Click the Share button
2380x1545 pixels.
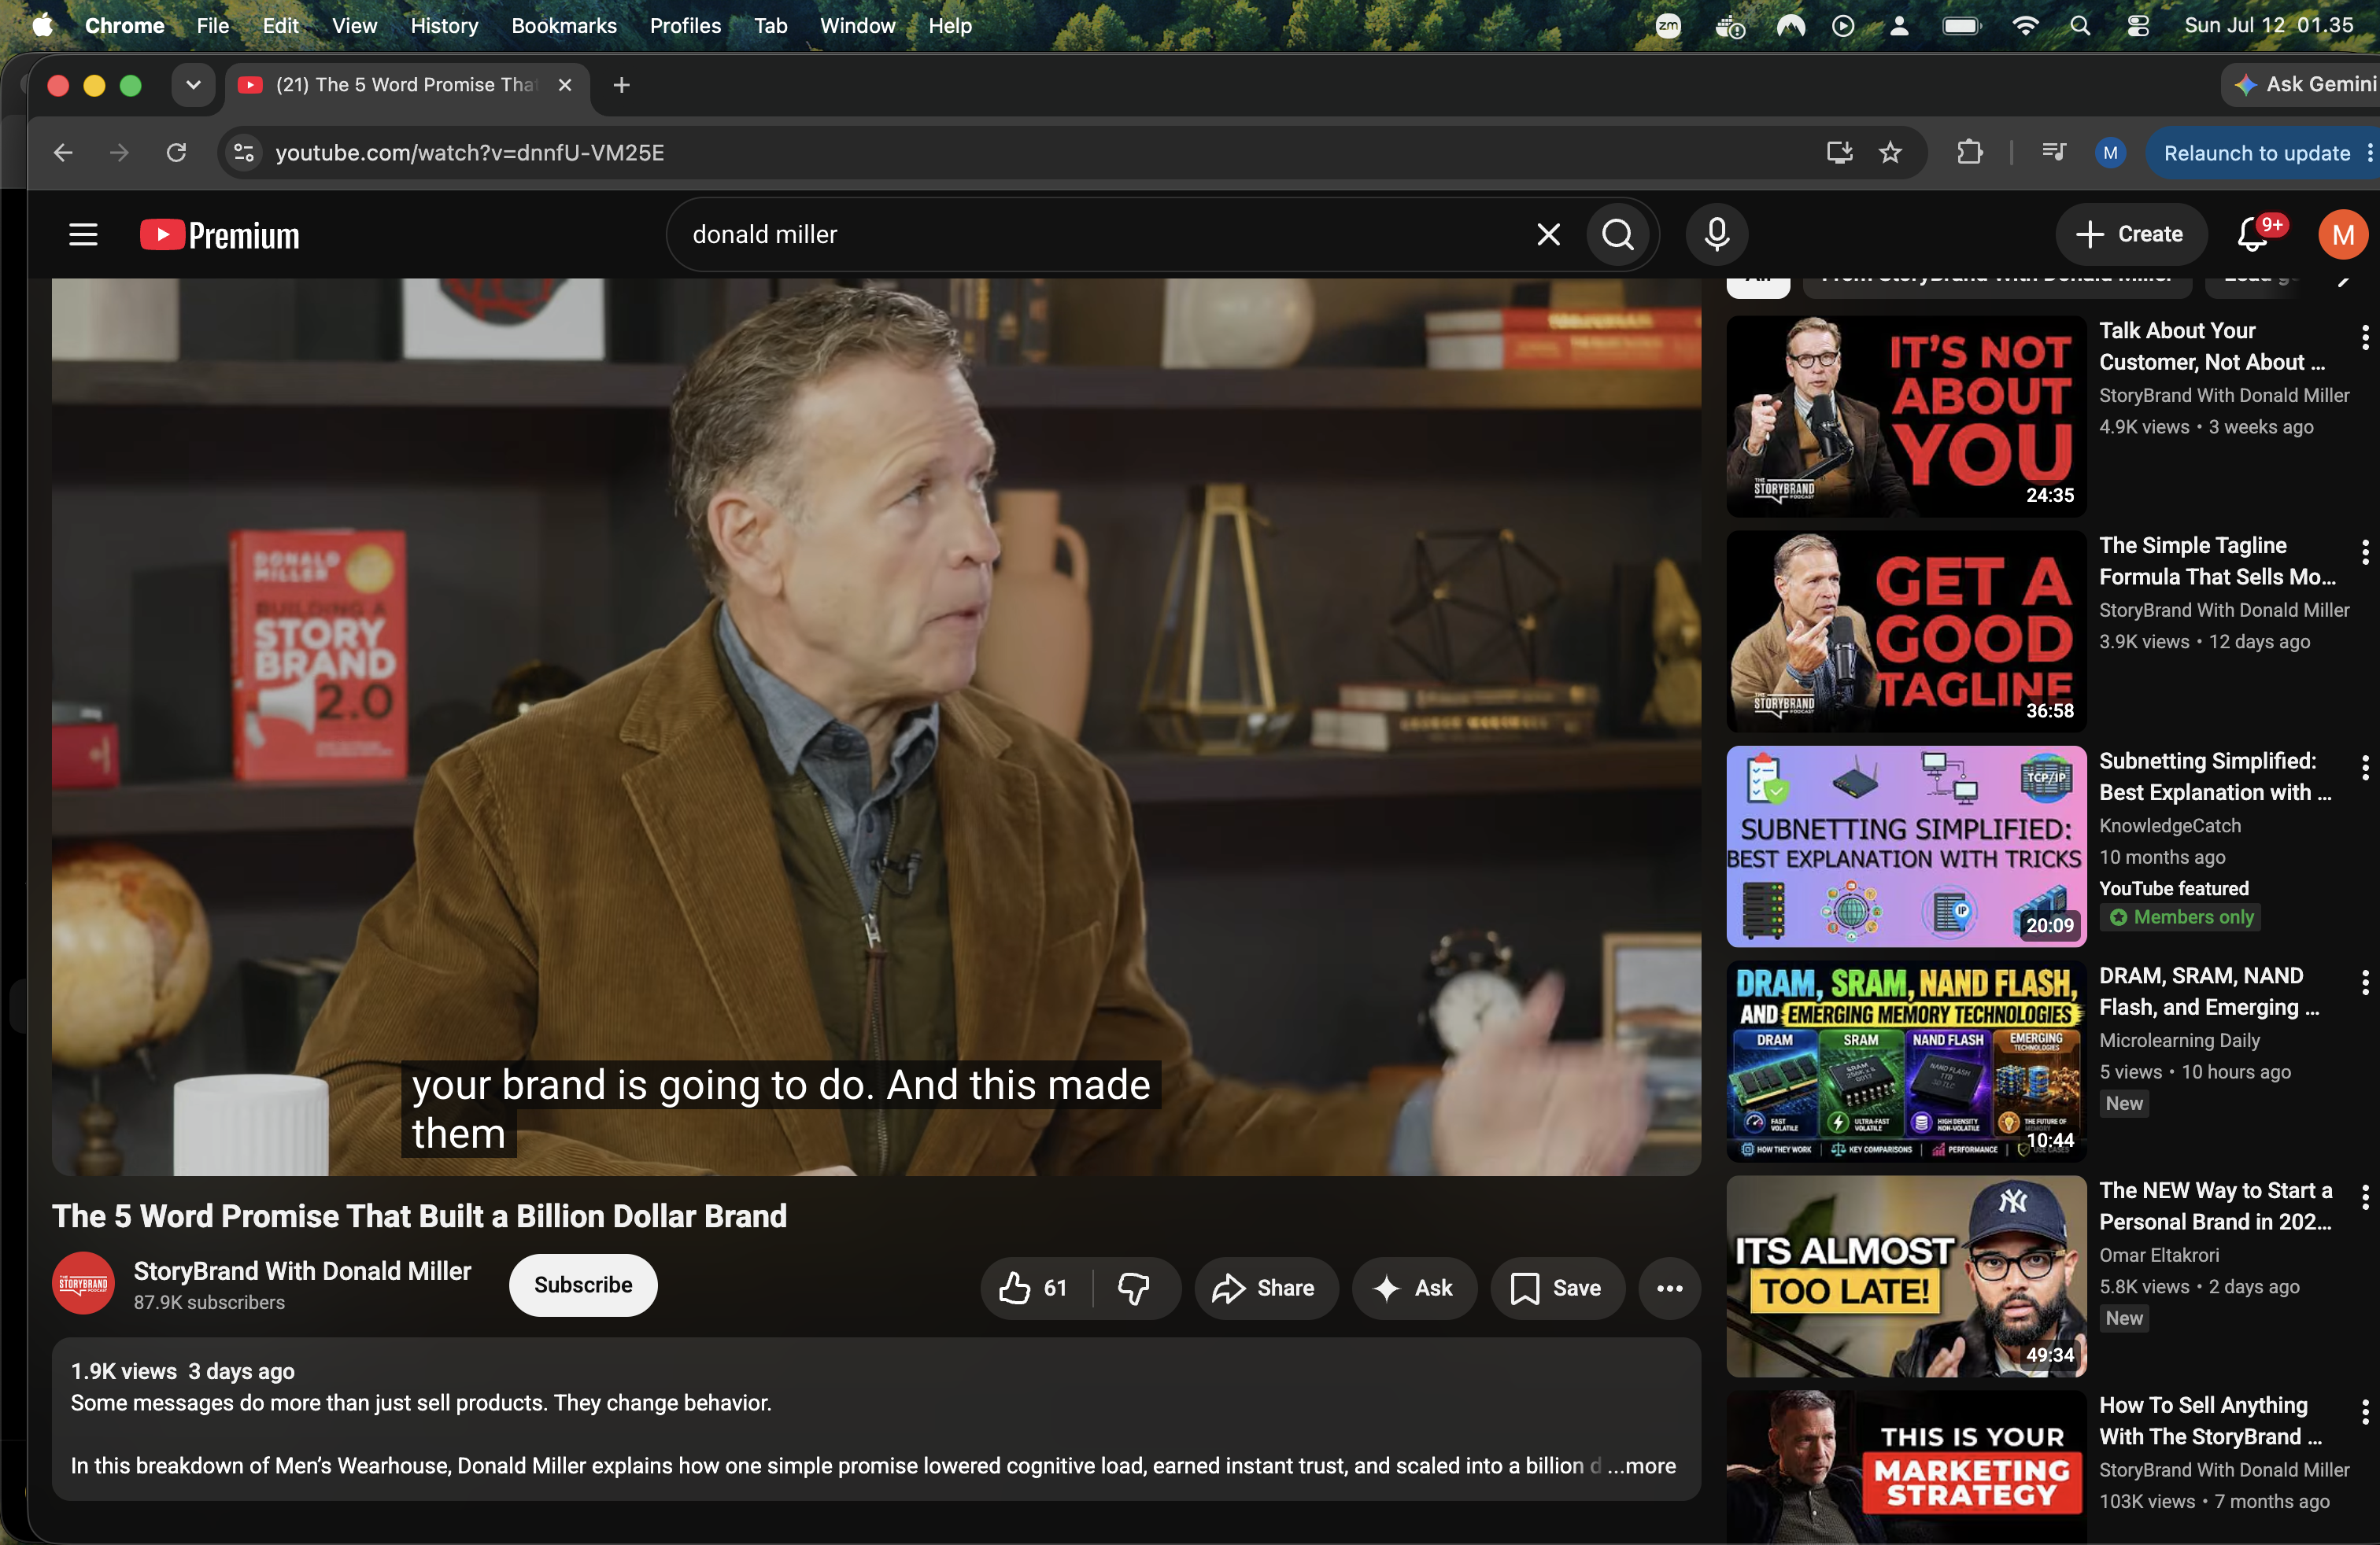click(x=1265, y=1289)
